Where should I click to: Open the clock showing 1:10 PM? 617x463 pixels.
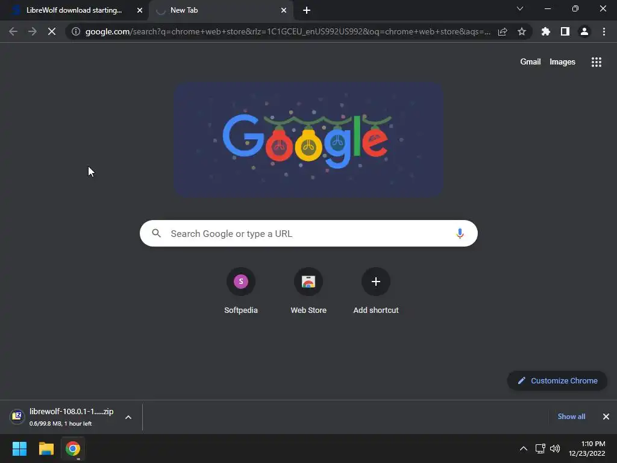click(587, 449)
